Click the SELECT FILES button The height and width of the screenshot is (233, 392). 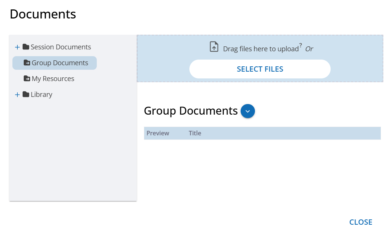tap(260, 69)
